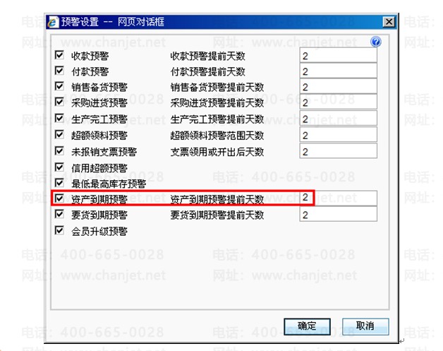Uncheck the 未报销支票预警 checkbox
This screenshot has height=351, width=443.
pos(59,150)
